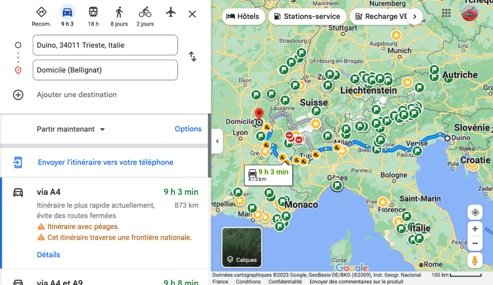Click the saved flag marker near Venise
This screenshot has width=493, height=285.
[417, 151]
